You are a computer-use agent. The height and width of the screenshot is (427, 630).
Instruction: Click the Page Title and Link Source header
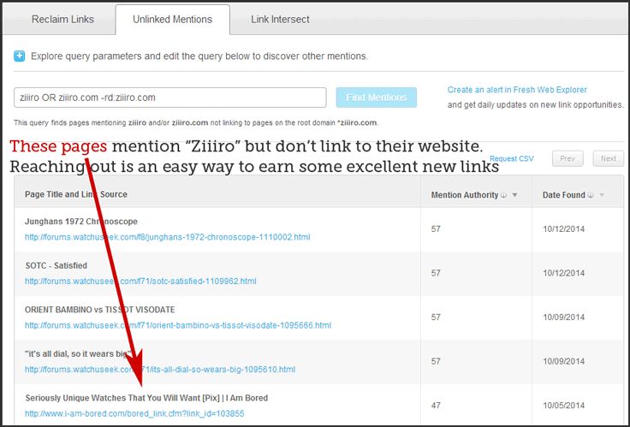coord(76,195)
